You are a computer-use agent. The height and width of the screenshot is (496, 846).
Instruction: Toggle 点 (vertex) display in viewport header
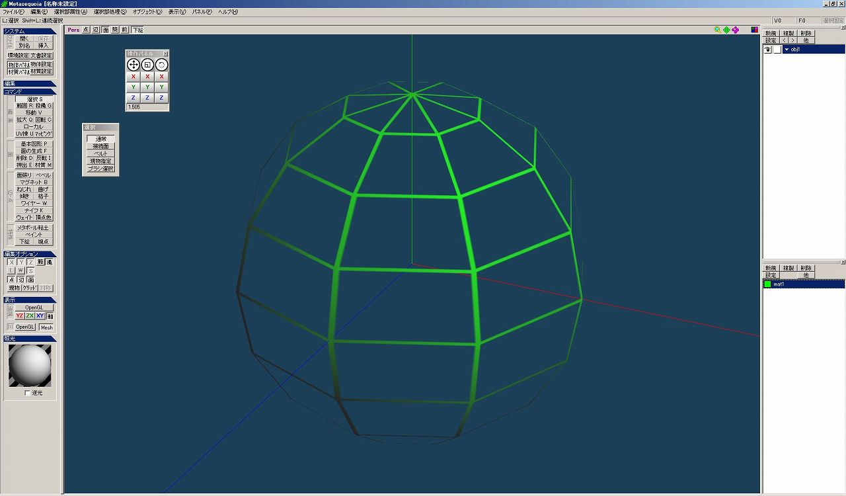[x=86, y=30]
